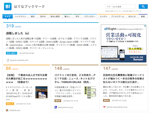Screen dimensions: 151x113
Task: Select the トップ tab
Action: (8, 17)
